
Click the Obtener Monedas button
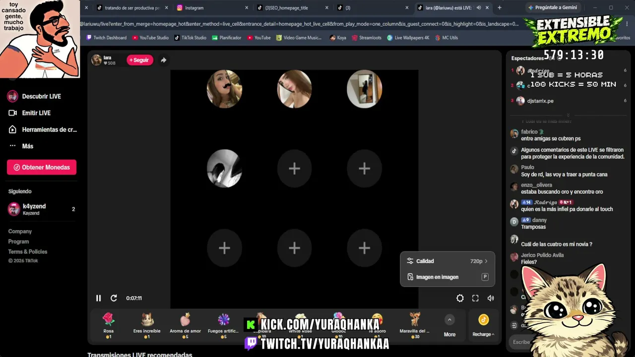tap(42, 167)
